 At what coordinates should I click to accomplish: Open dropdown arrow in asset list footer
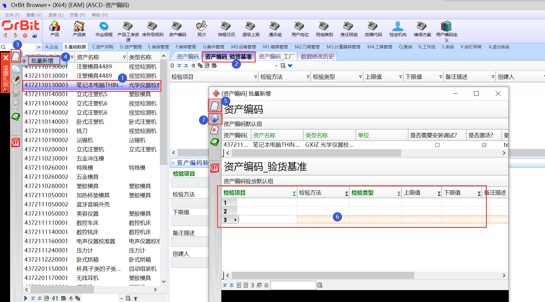(x=121, y=298)
